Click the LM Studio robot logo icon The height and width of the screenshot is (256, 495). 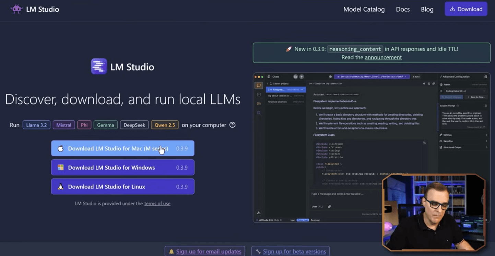tap(16, 9)
